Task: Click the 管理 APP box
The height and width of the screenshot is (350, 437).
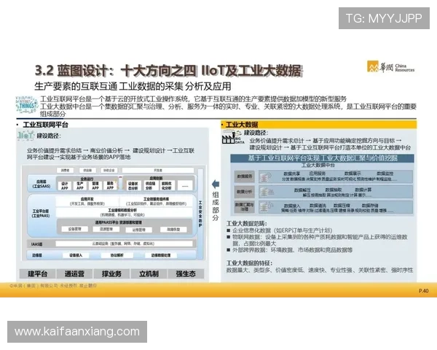Action: coord(95,186)
